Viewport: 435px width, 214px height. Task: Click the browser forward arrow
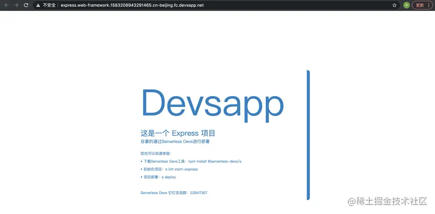coord(16,5)
